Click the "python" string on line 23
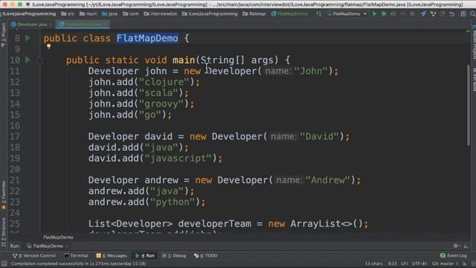This screenshot has height=268, width=476. coord(172,202)
